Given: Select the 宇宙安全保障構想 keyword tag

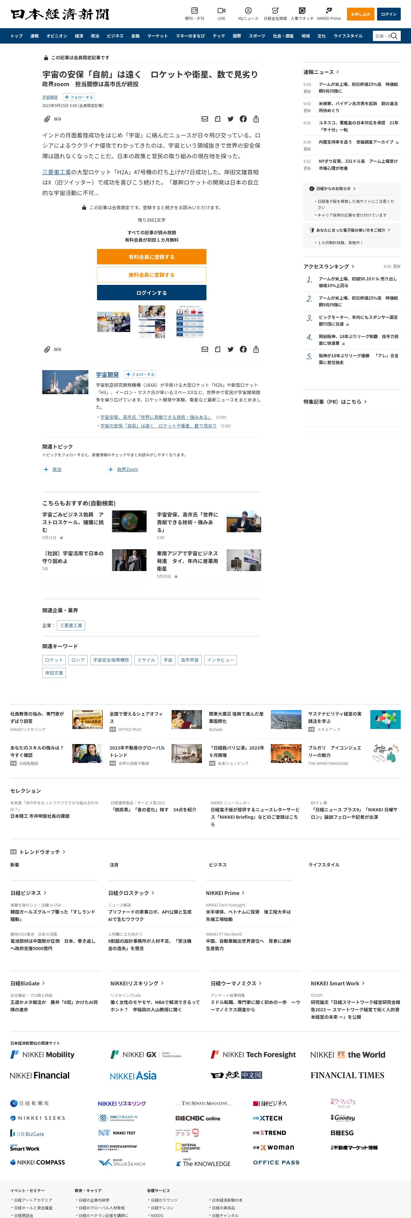Looking at the screenshot, I should coord(111,660).
